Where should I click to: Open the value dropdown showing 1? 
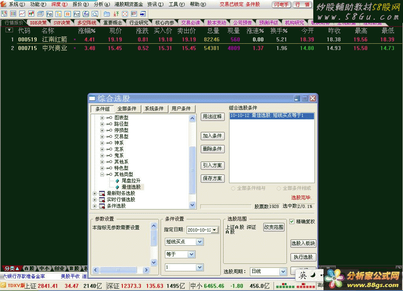point(200,267)
